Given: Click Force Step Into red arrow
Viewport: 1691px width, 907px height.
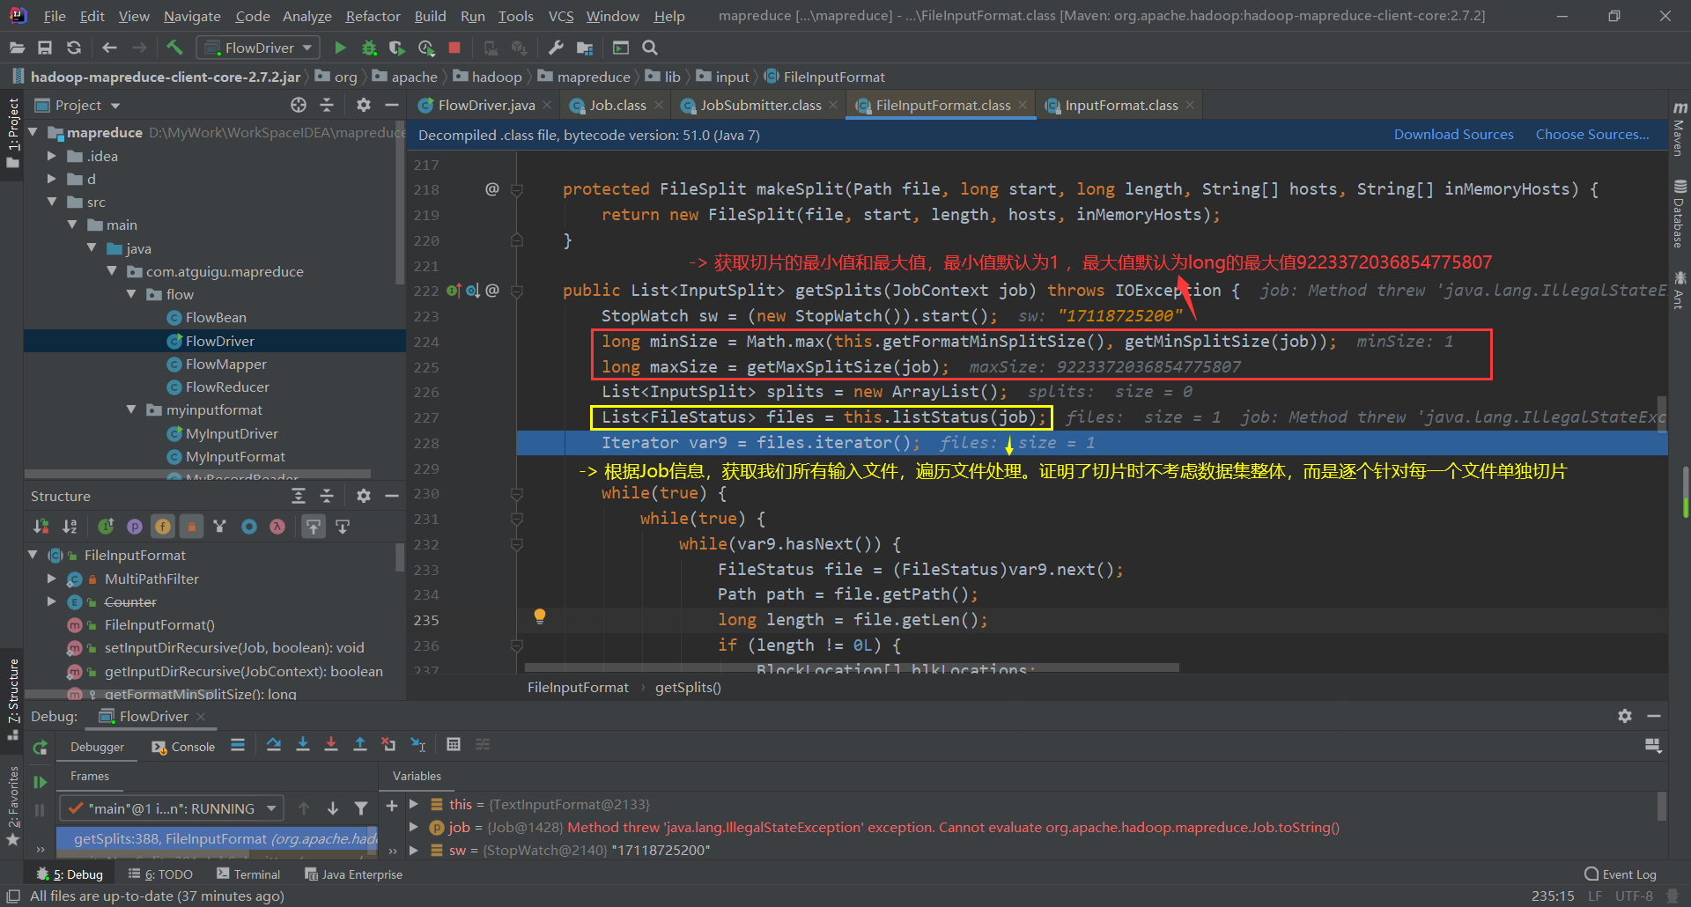Looking at the screenshot, I should pyautogui.click(x=331, y=744).
